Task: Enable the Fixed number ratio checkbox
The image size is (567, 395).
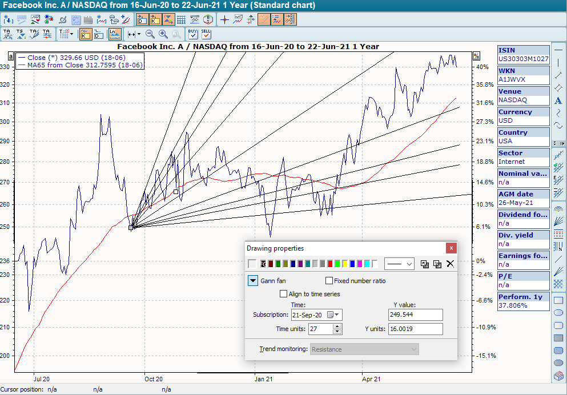Action: 329,281
